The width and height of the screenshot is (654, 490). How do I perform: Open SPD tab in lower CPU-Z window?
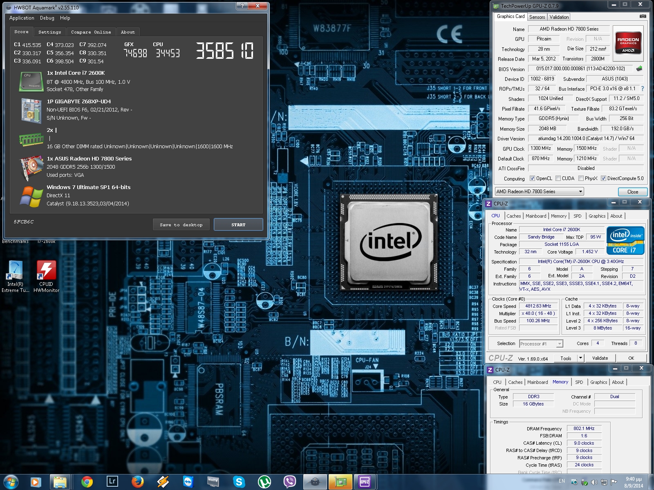579,382
